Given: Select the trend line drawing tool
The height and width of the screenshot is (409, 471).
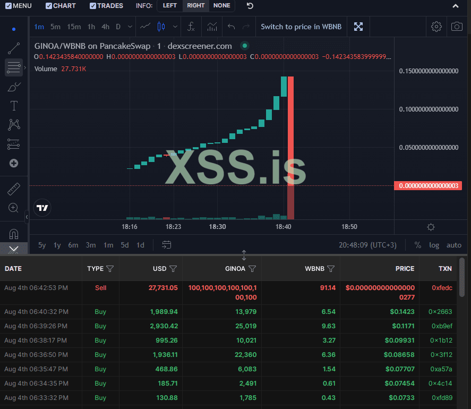Looking at the screenshot, I should 13,48.
